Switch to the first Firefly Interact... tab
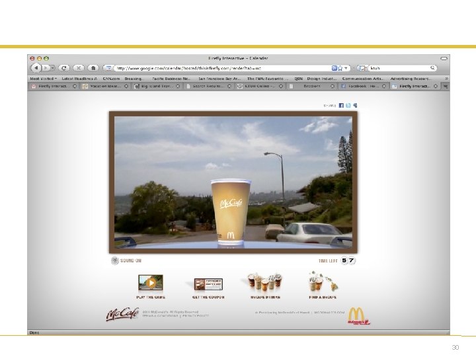 (54, 86)
